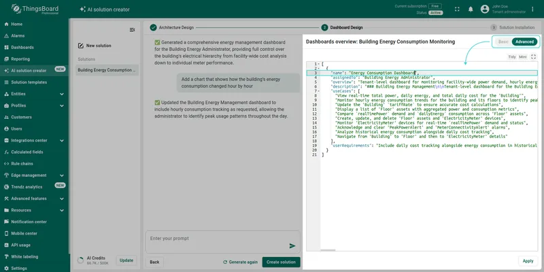Screen dimensions: 544x272
Task: Select the Dashboard Design step
Action: click(342, 27)
